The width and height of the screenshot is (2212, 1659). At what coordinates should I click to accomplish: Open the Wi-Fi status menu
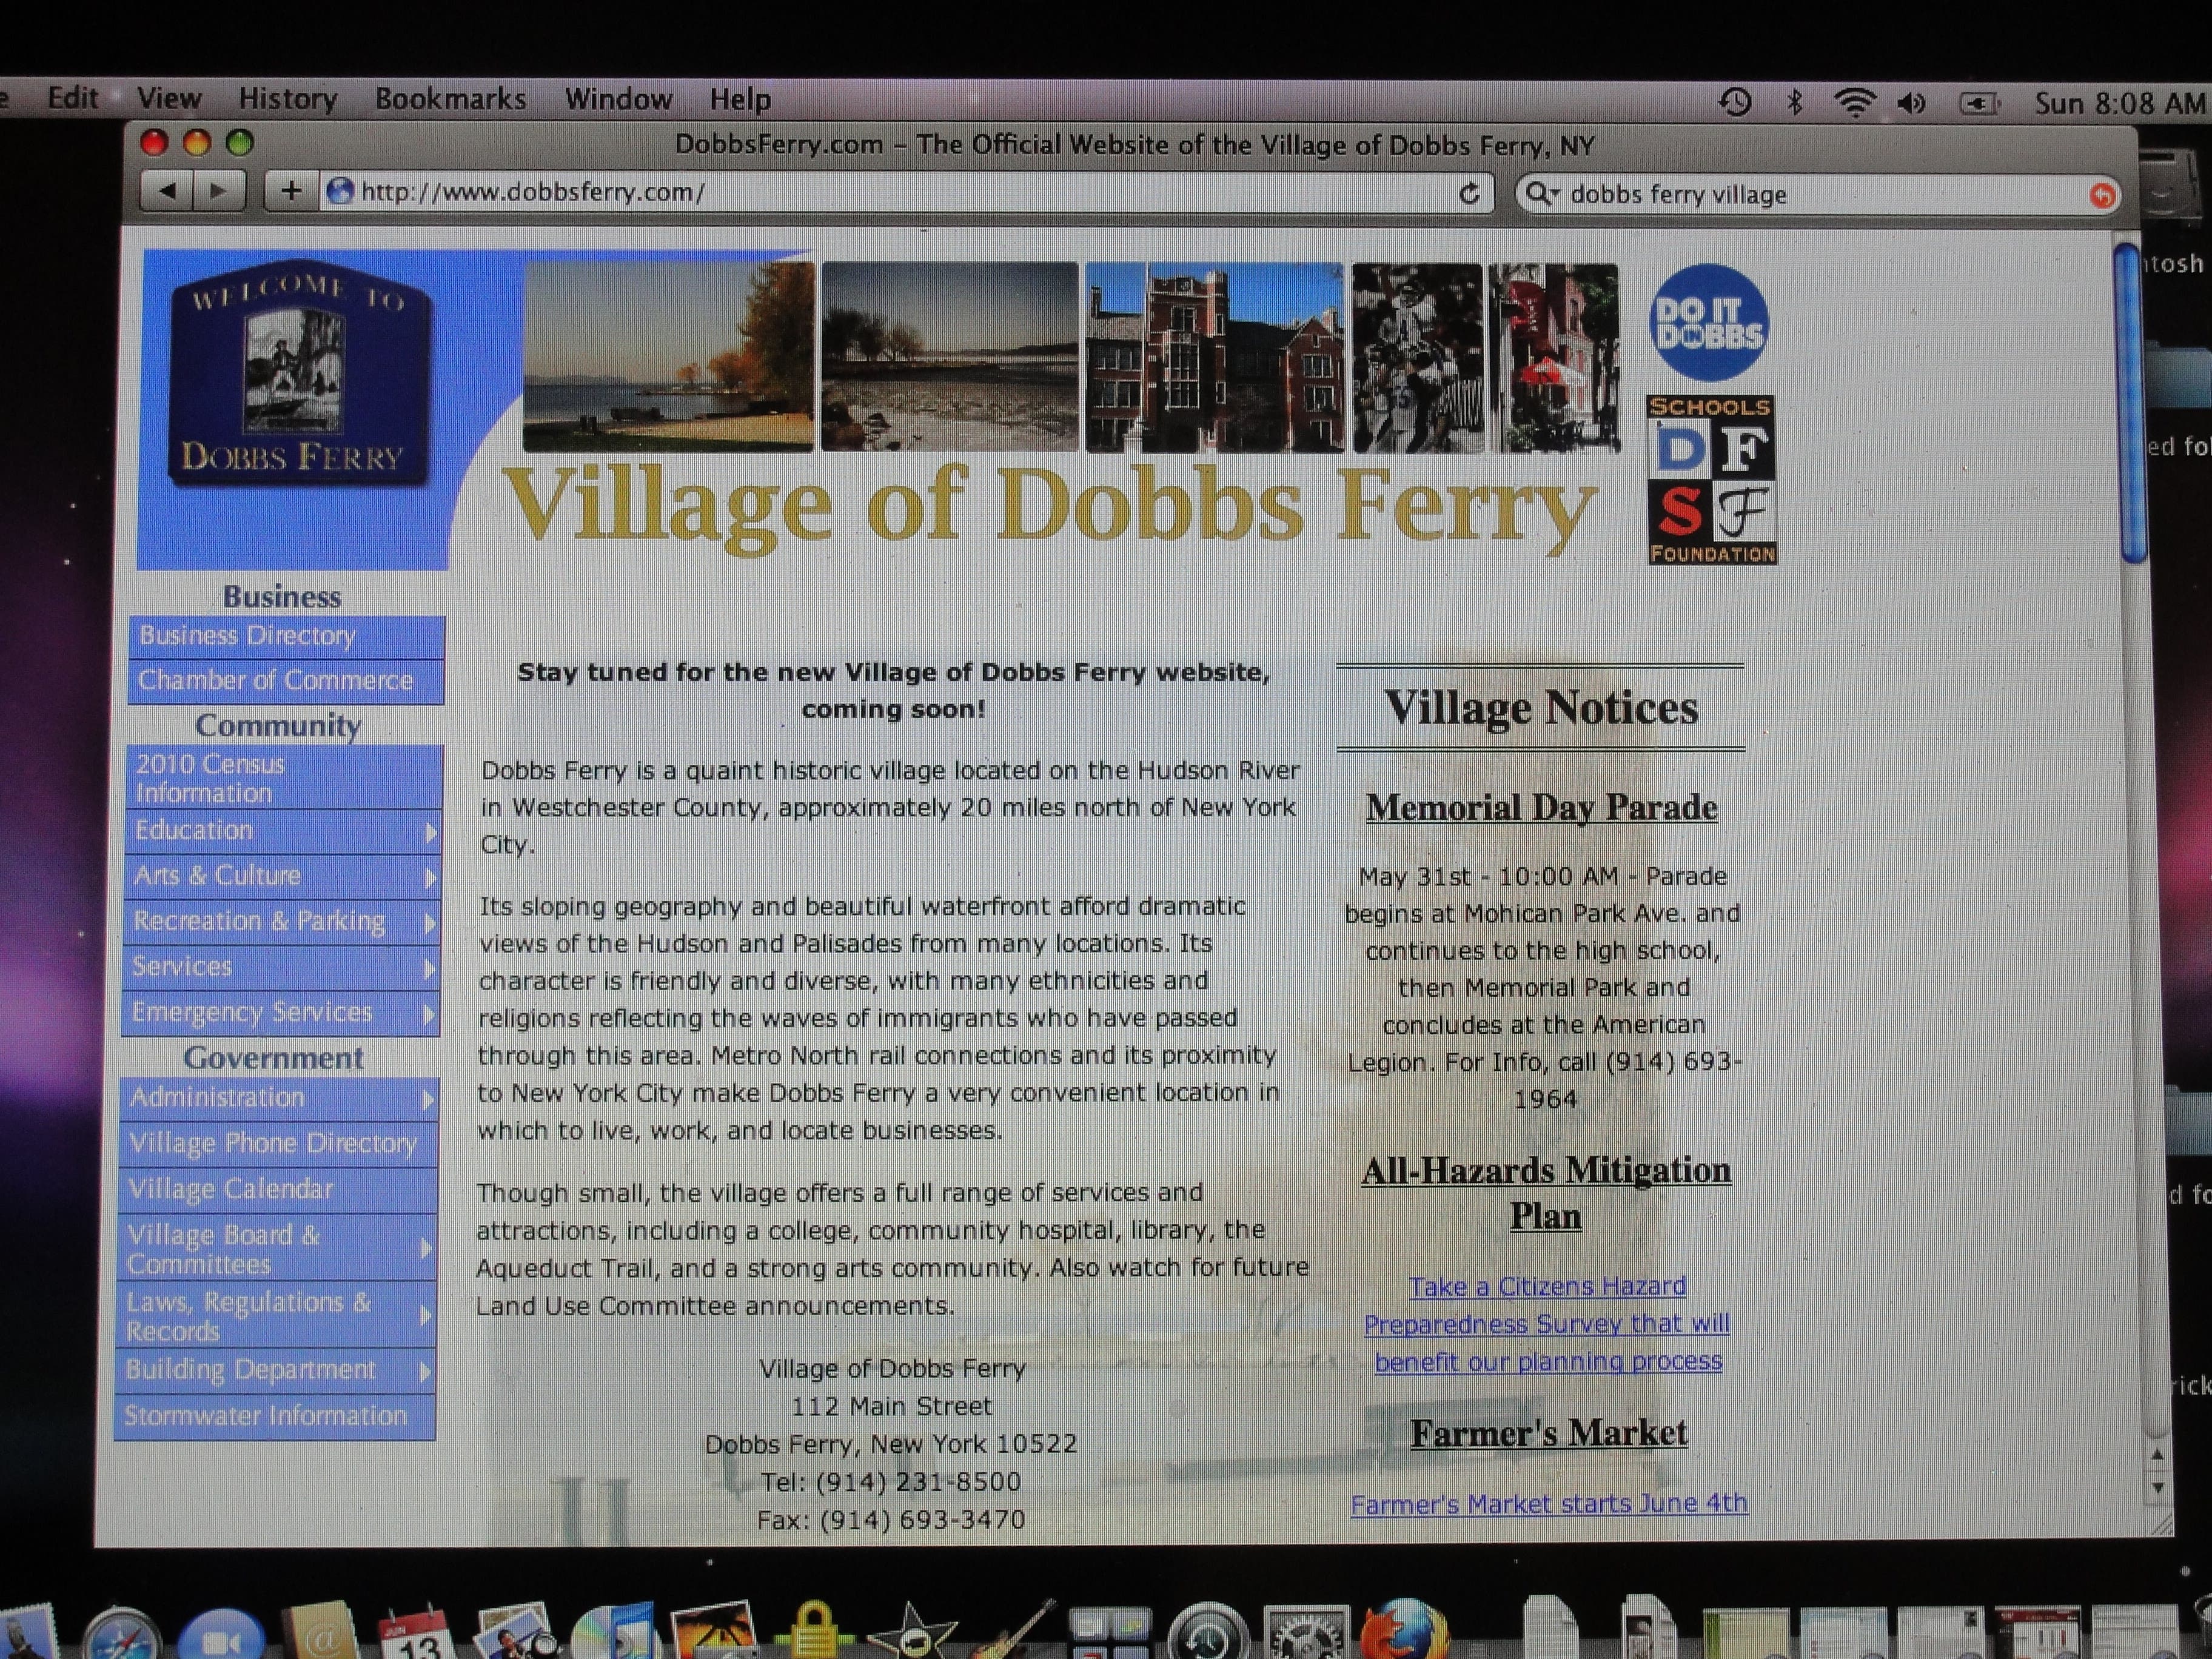1854,103
